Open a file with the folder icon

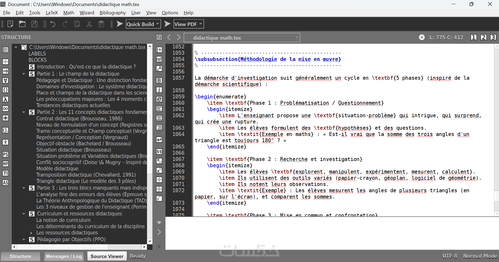22,24
